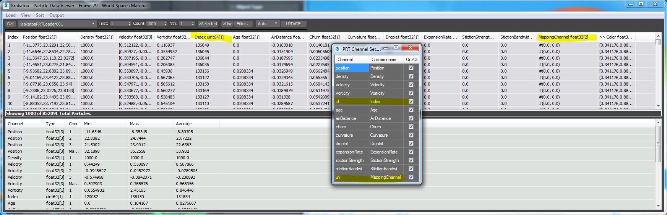
Task: Toggle the airDistance channel checkbox
Action: point(411,118)
